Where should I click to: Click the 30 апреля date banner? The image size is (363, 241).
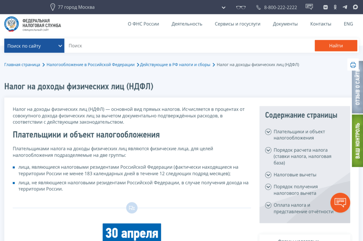(132, 232)
